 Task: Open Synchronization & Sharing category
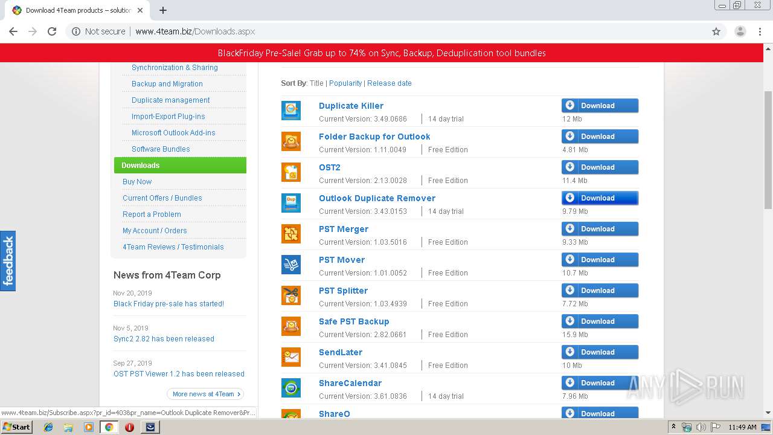[175, 68]
